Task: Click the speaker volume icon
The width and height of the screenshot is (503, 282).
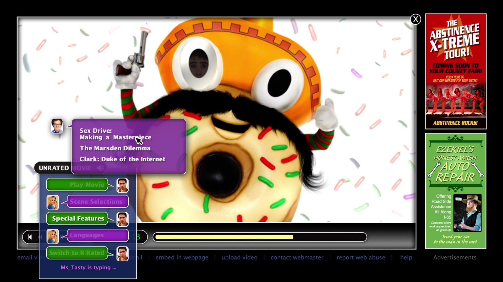Action: [x=100, y=168]
